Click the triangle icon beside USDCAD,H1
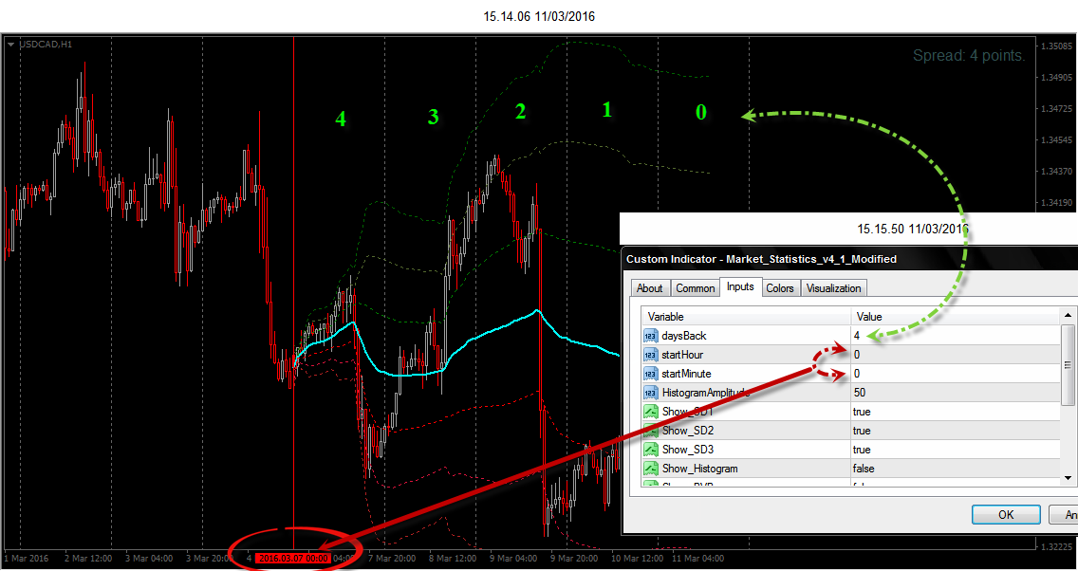The image size is (1078, 571). (11, 44)
